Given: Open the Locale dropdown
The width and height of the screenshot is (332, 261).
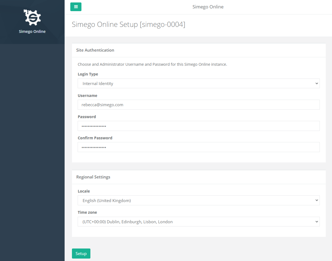Looking at the screenshot, I should click(x=198, y=200).
